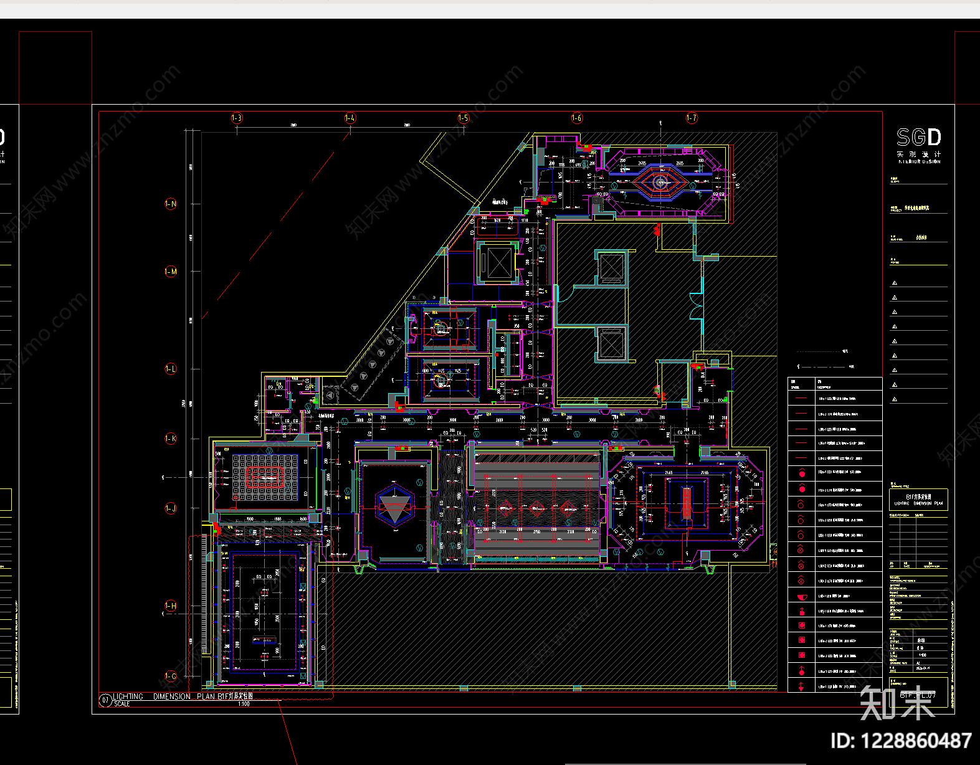Select grid axis bubble 1-6

click(577, 118)
